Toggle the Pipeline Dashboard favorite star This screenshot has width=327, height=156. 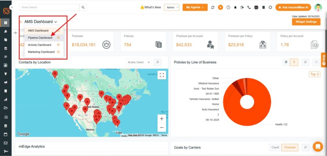pos(58,38)
